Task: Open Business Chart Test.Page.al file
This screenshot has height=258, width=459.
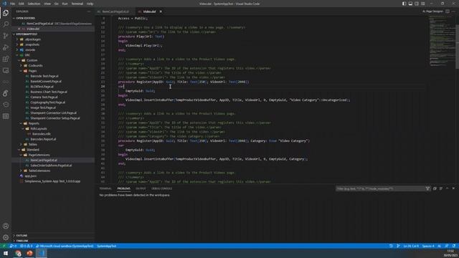Action: [49, 92]
